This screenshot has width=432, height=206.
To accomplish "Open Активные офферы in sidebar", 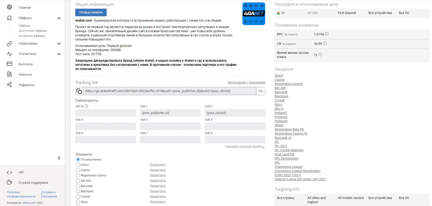I will click(32, 36).
